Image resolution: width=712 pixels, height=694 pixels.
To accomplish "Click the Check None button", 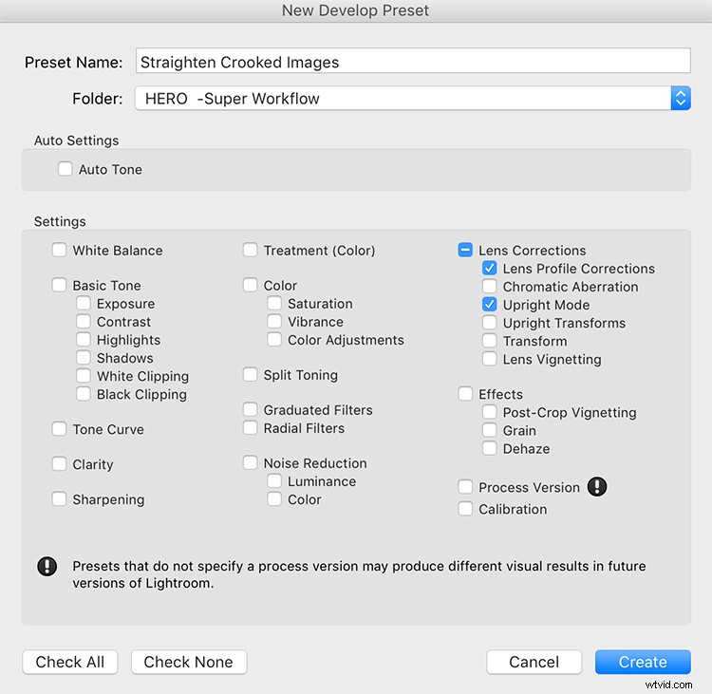I will pyautogui.click(x=189, y=662).
